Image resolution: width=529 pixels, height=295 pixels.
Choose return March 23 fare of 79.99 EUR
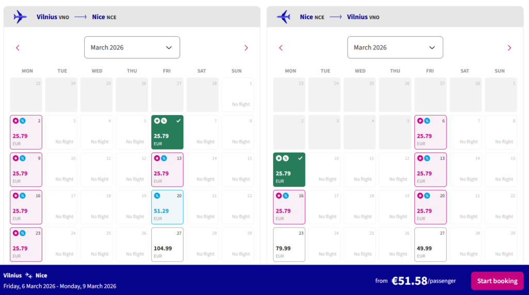pyautogui.click(x=289, y=244)
